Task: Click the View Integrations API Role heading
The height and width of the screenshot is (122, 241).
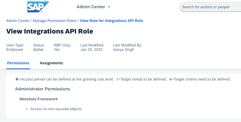Action: pyautogui.click(x=50, y=31)
